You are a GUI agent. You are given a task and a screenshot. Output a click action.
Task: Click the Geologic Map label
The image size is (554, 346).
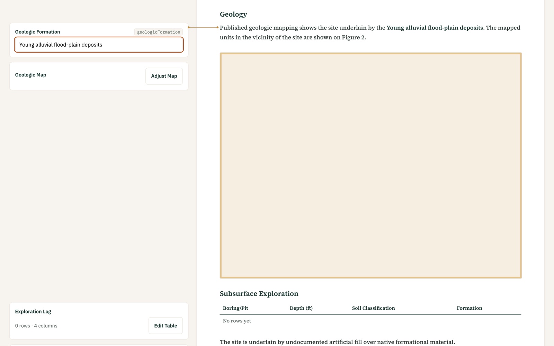30,75
